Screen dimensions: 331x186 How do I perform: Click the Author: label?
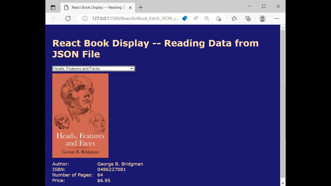click(61, 164)
